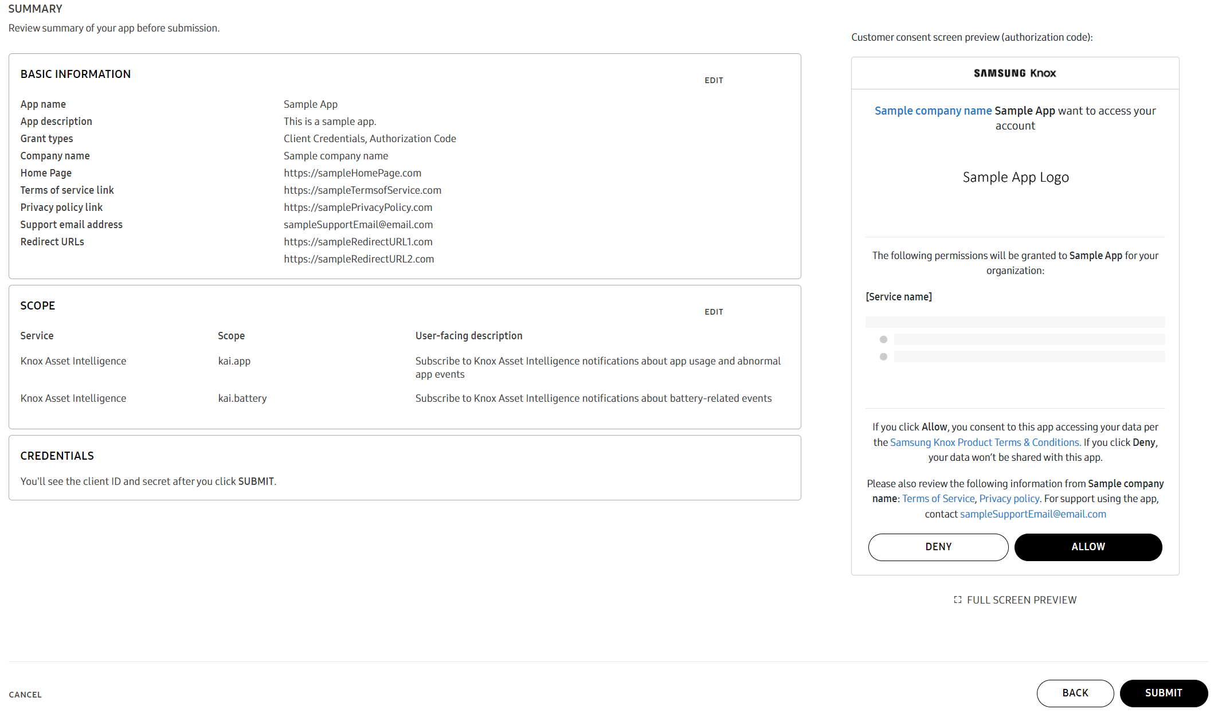Click the kai.battery scope row

tap(242, 398)
